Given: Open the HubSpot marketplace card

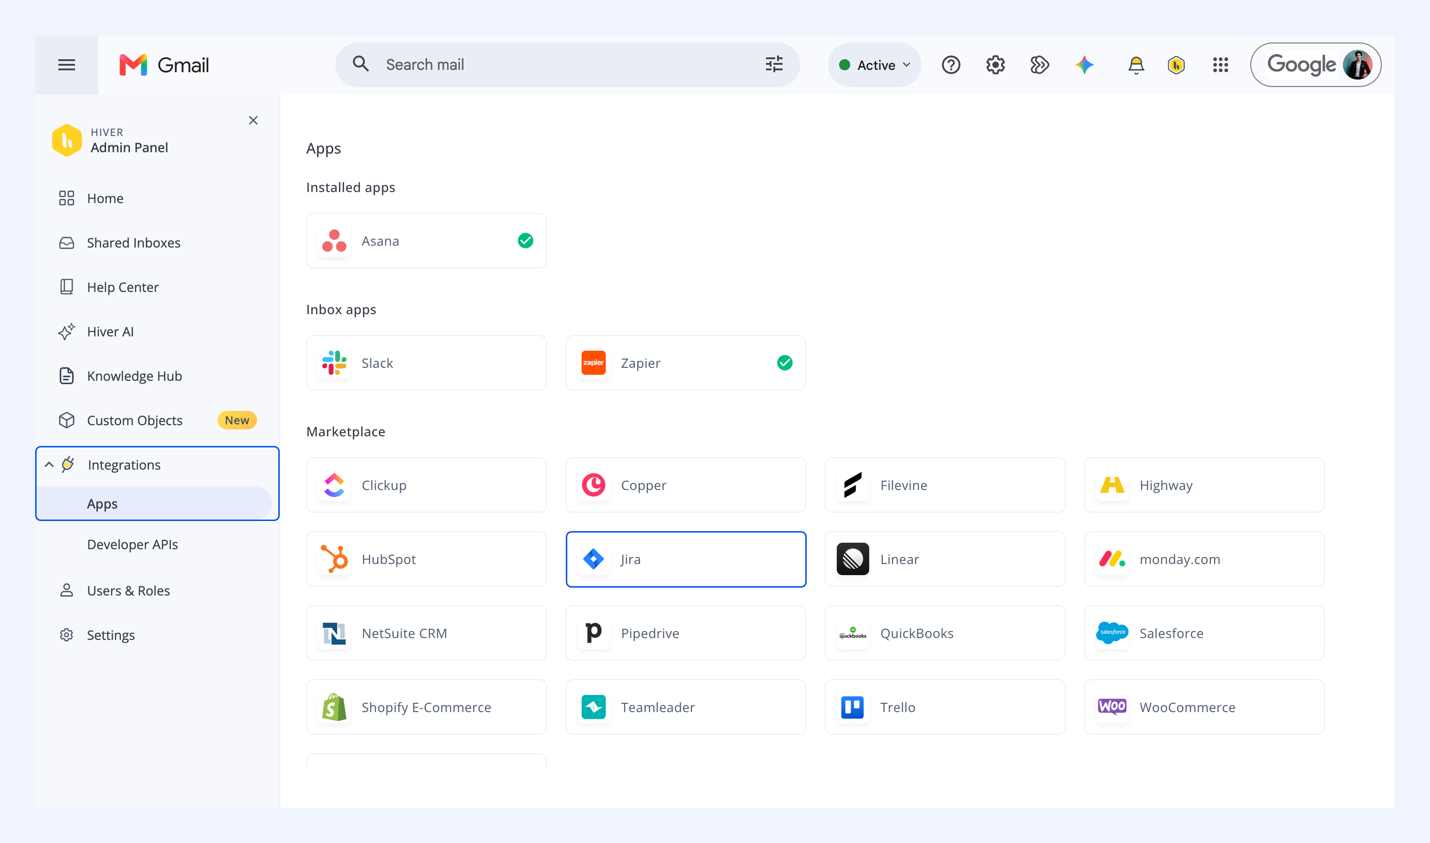Looking at the screenshot, I should 426,559.
